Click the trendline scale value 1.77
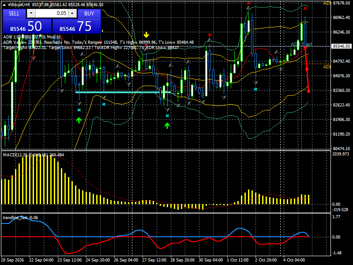This screenshot has width=353, height=265. click(336, 217)
